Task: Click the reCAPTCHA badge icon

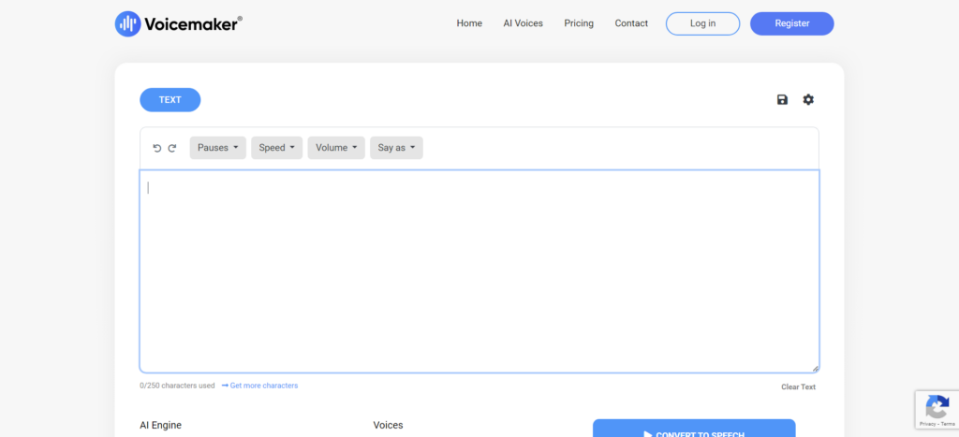Action: (x=936, y=407)
